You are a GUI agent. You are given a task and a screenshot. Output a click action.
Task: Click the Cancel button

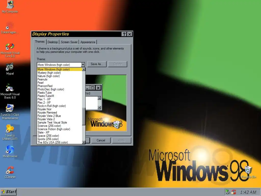pyautogui.click(x=101, y=140)
